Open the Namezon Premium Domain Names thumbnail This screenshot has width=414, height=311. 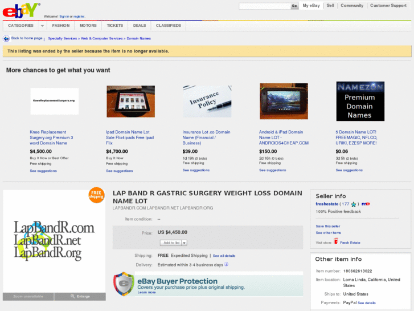click(360, 101)
